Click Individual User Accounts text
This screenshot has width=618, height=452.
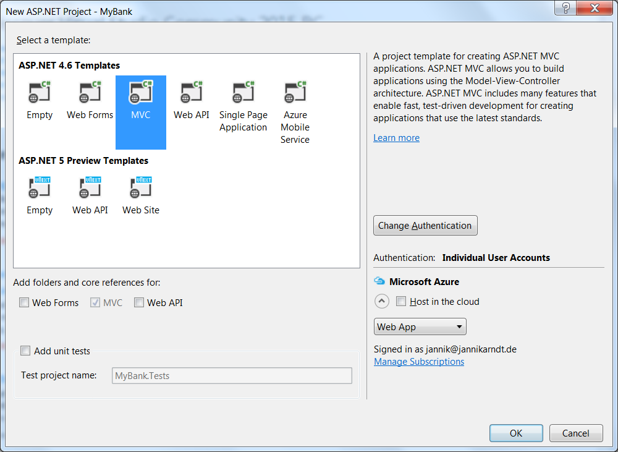(496, 258)
